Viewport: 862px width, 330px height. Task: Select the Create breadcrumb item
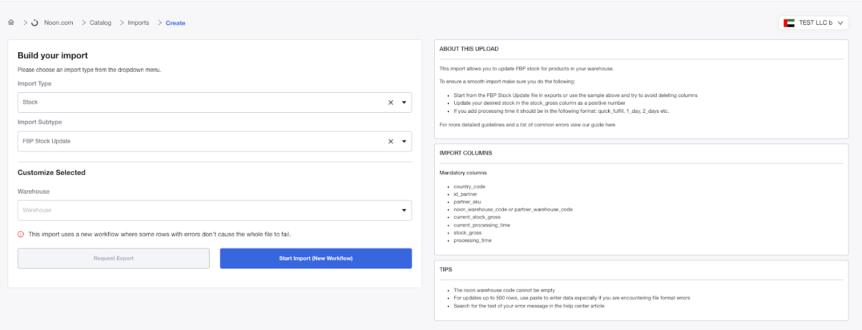tap(176, 23)
